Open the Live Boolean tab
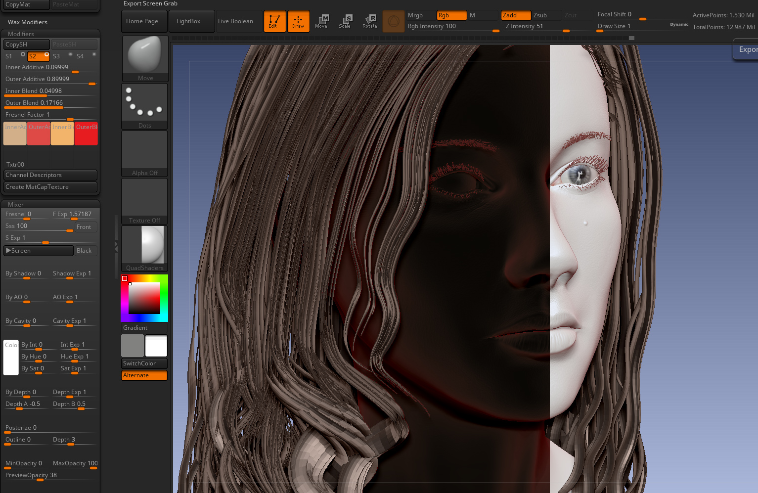Image resolution: width=758 pixels, height=493 pixels. tap(239, 21)
